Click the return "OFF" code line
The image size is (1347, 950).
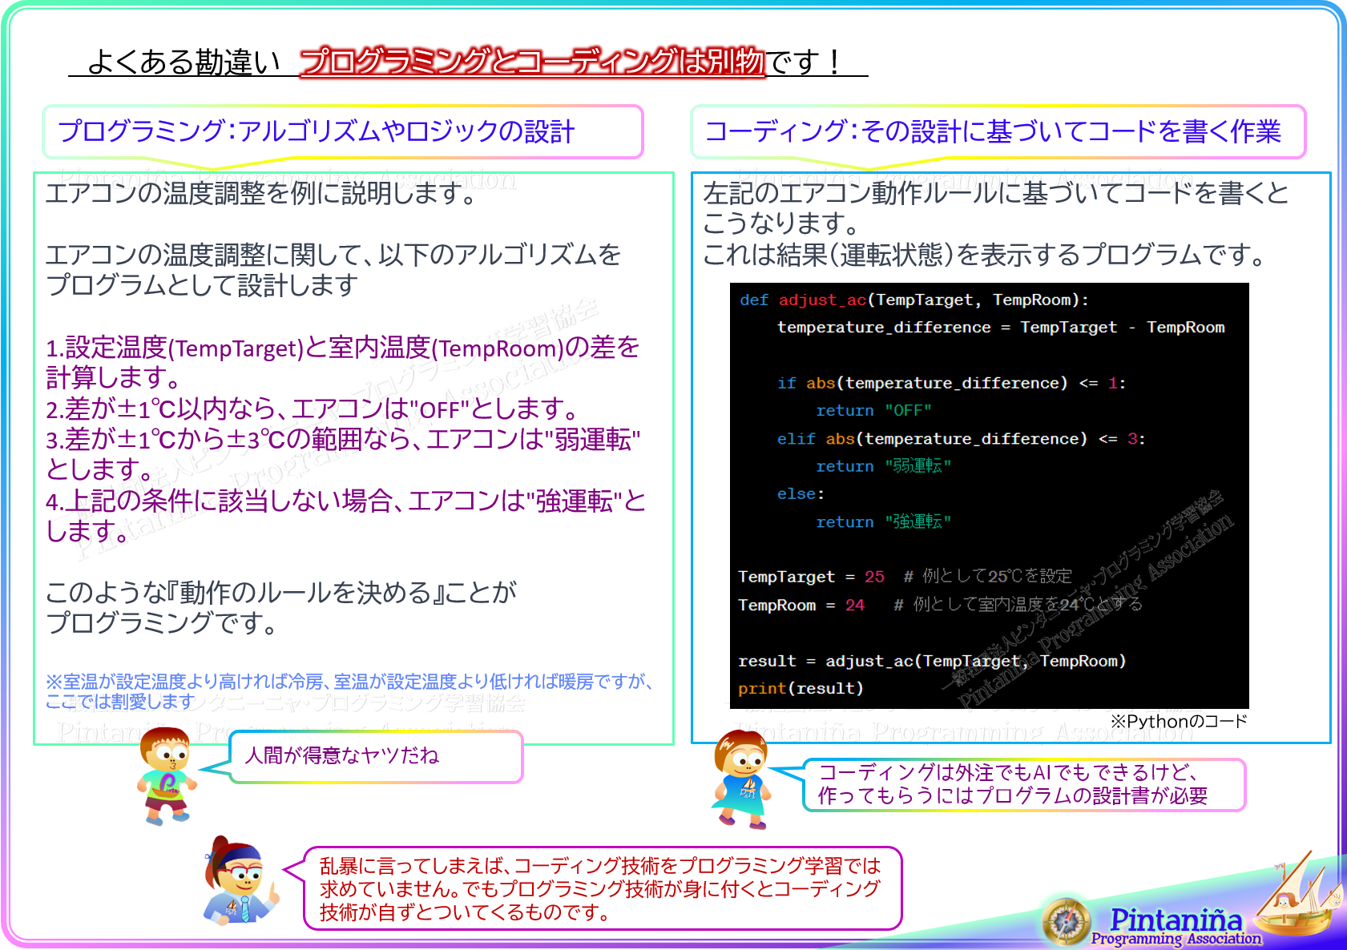coord(873,410)
